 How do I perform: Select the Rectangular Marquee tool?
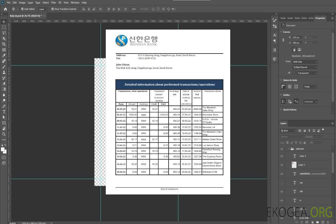4,27
